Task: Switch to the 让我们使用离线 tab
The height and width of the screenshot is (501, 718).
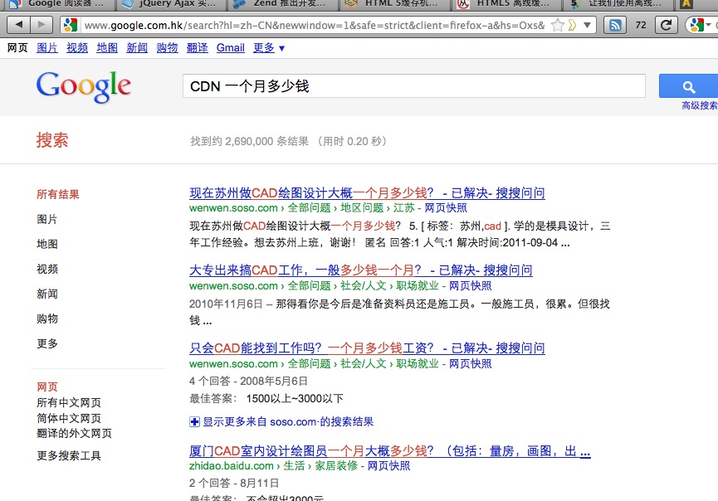Action: tap(618, 4)
